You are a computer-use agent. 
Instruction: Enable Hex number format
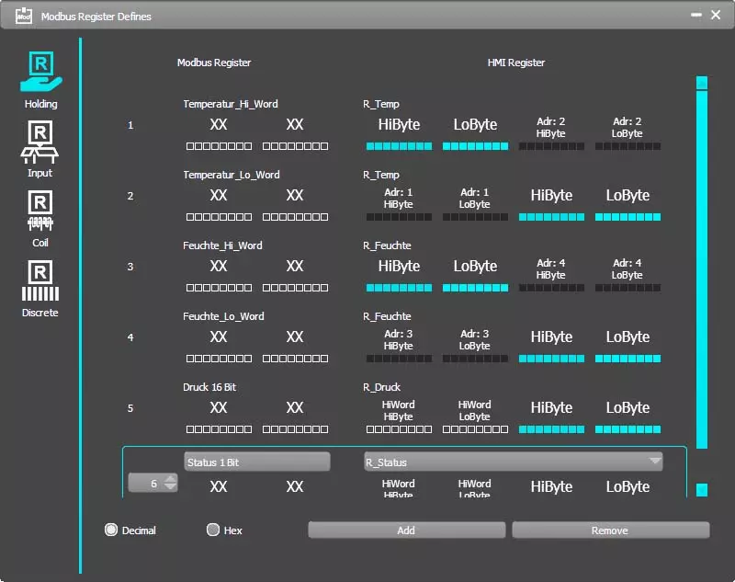(213, 530)
